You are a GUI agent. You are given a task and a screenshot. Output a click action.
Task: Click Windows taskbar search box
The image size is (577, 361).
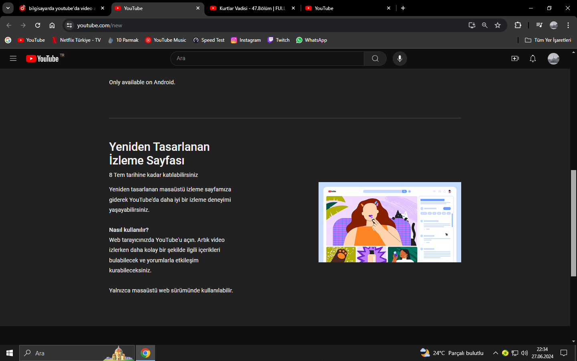(x=77, y=353)
